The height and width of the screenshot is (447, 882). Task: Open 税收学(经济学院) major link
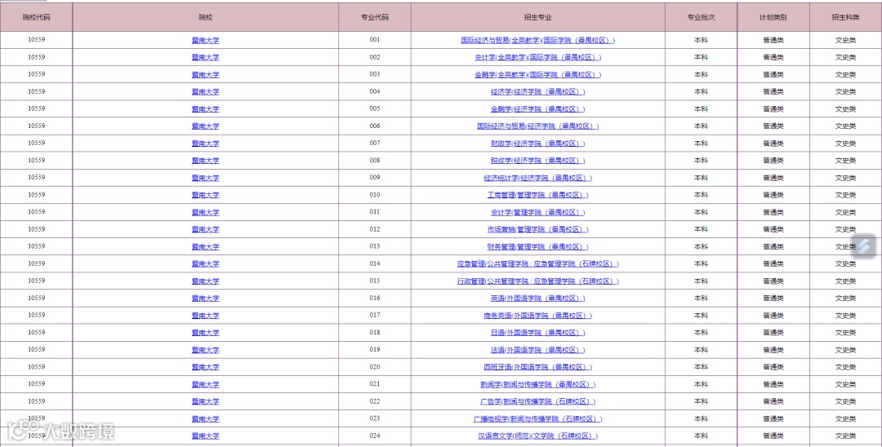pos(537,161)
